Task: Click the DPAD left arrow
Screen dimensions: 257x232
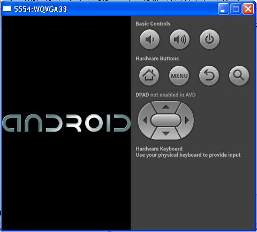Action: [145, 120]
